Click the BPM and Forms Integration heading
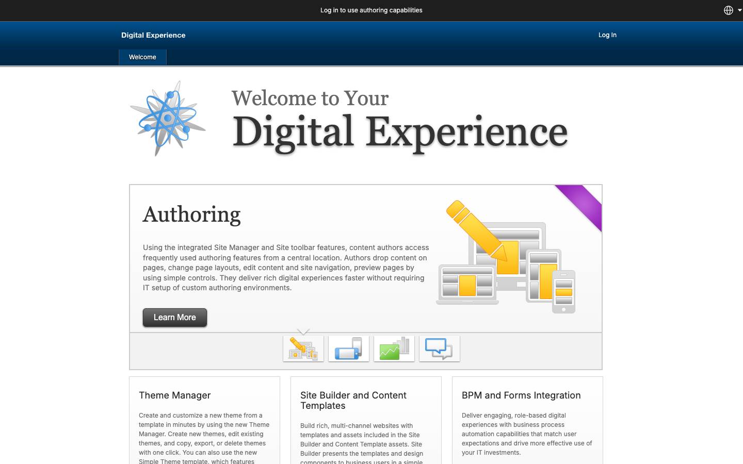Screen dimensions: 743x464 pyautogui.click(x=521, y=395)
